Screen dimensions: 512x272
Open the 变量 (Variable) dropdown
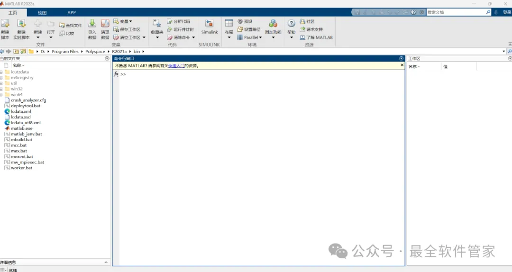(x=131, y=21)
